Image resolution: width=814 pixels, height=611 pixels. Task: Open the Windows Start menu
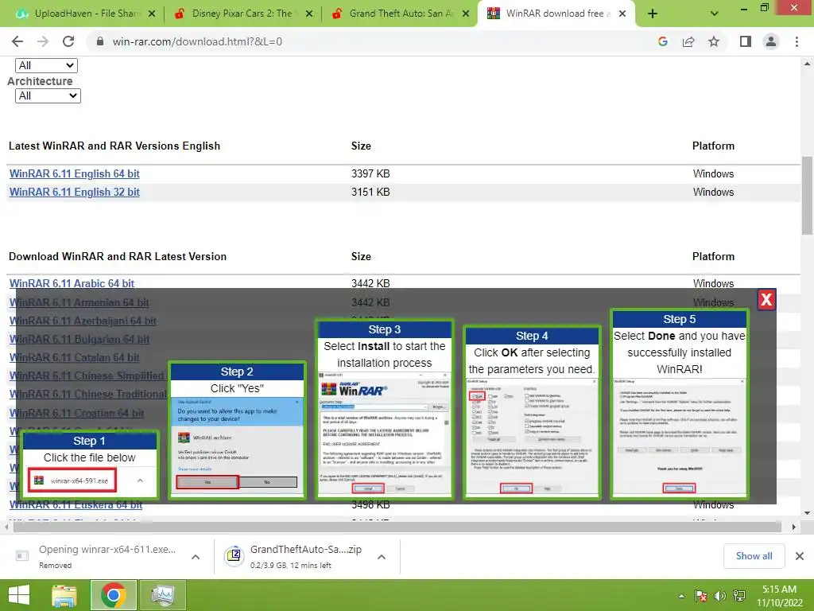[19, 595]
